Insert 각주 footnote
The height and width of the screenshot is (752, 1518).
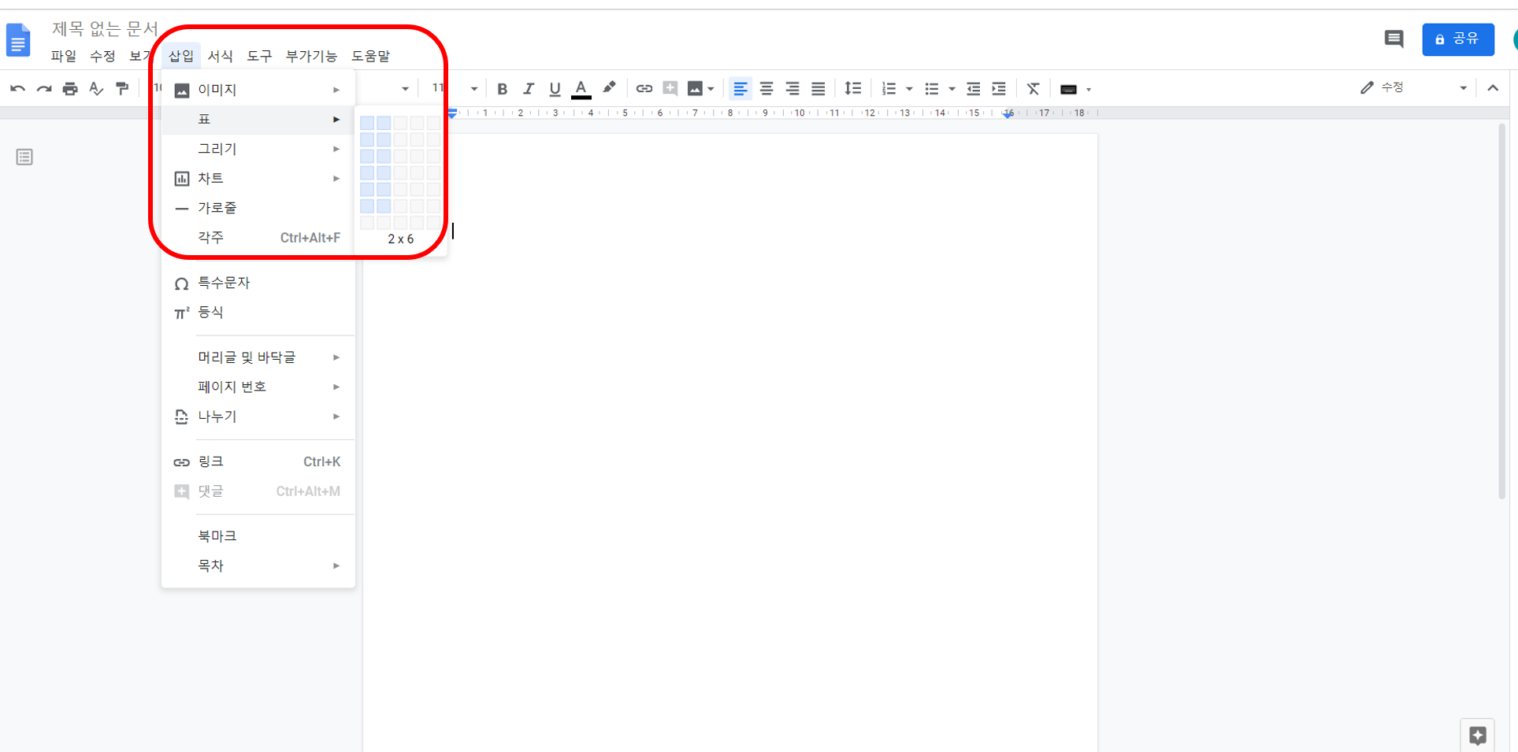pyautogui.click(x=258, y=238)
